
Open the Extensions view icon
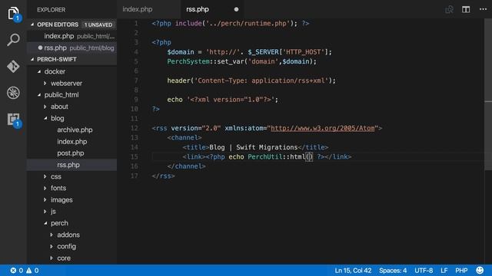(14, 120)
